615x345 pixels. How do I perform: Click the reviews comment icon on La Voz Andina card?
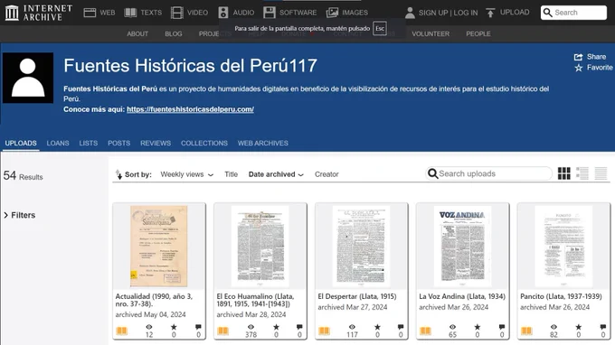coord(502,327)
